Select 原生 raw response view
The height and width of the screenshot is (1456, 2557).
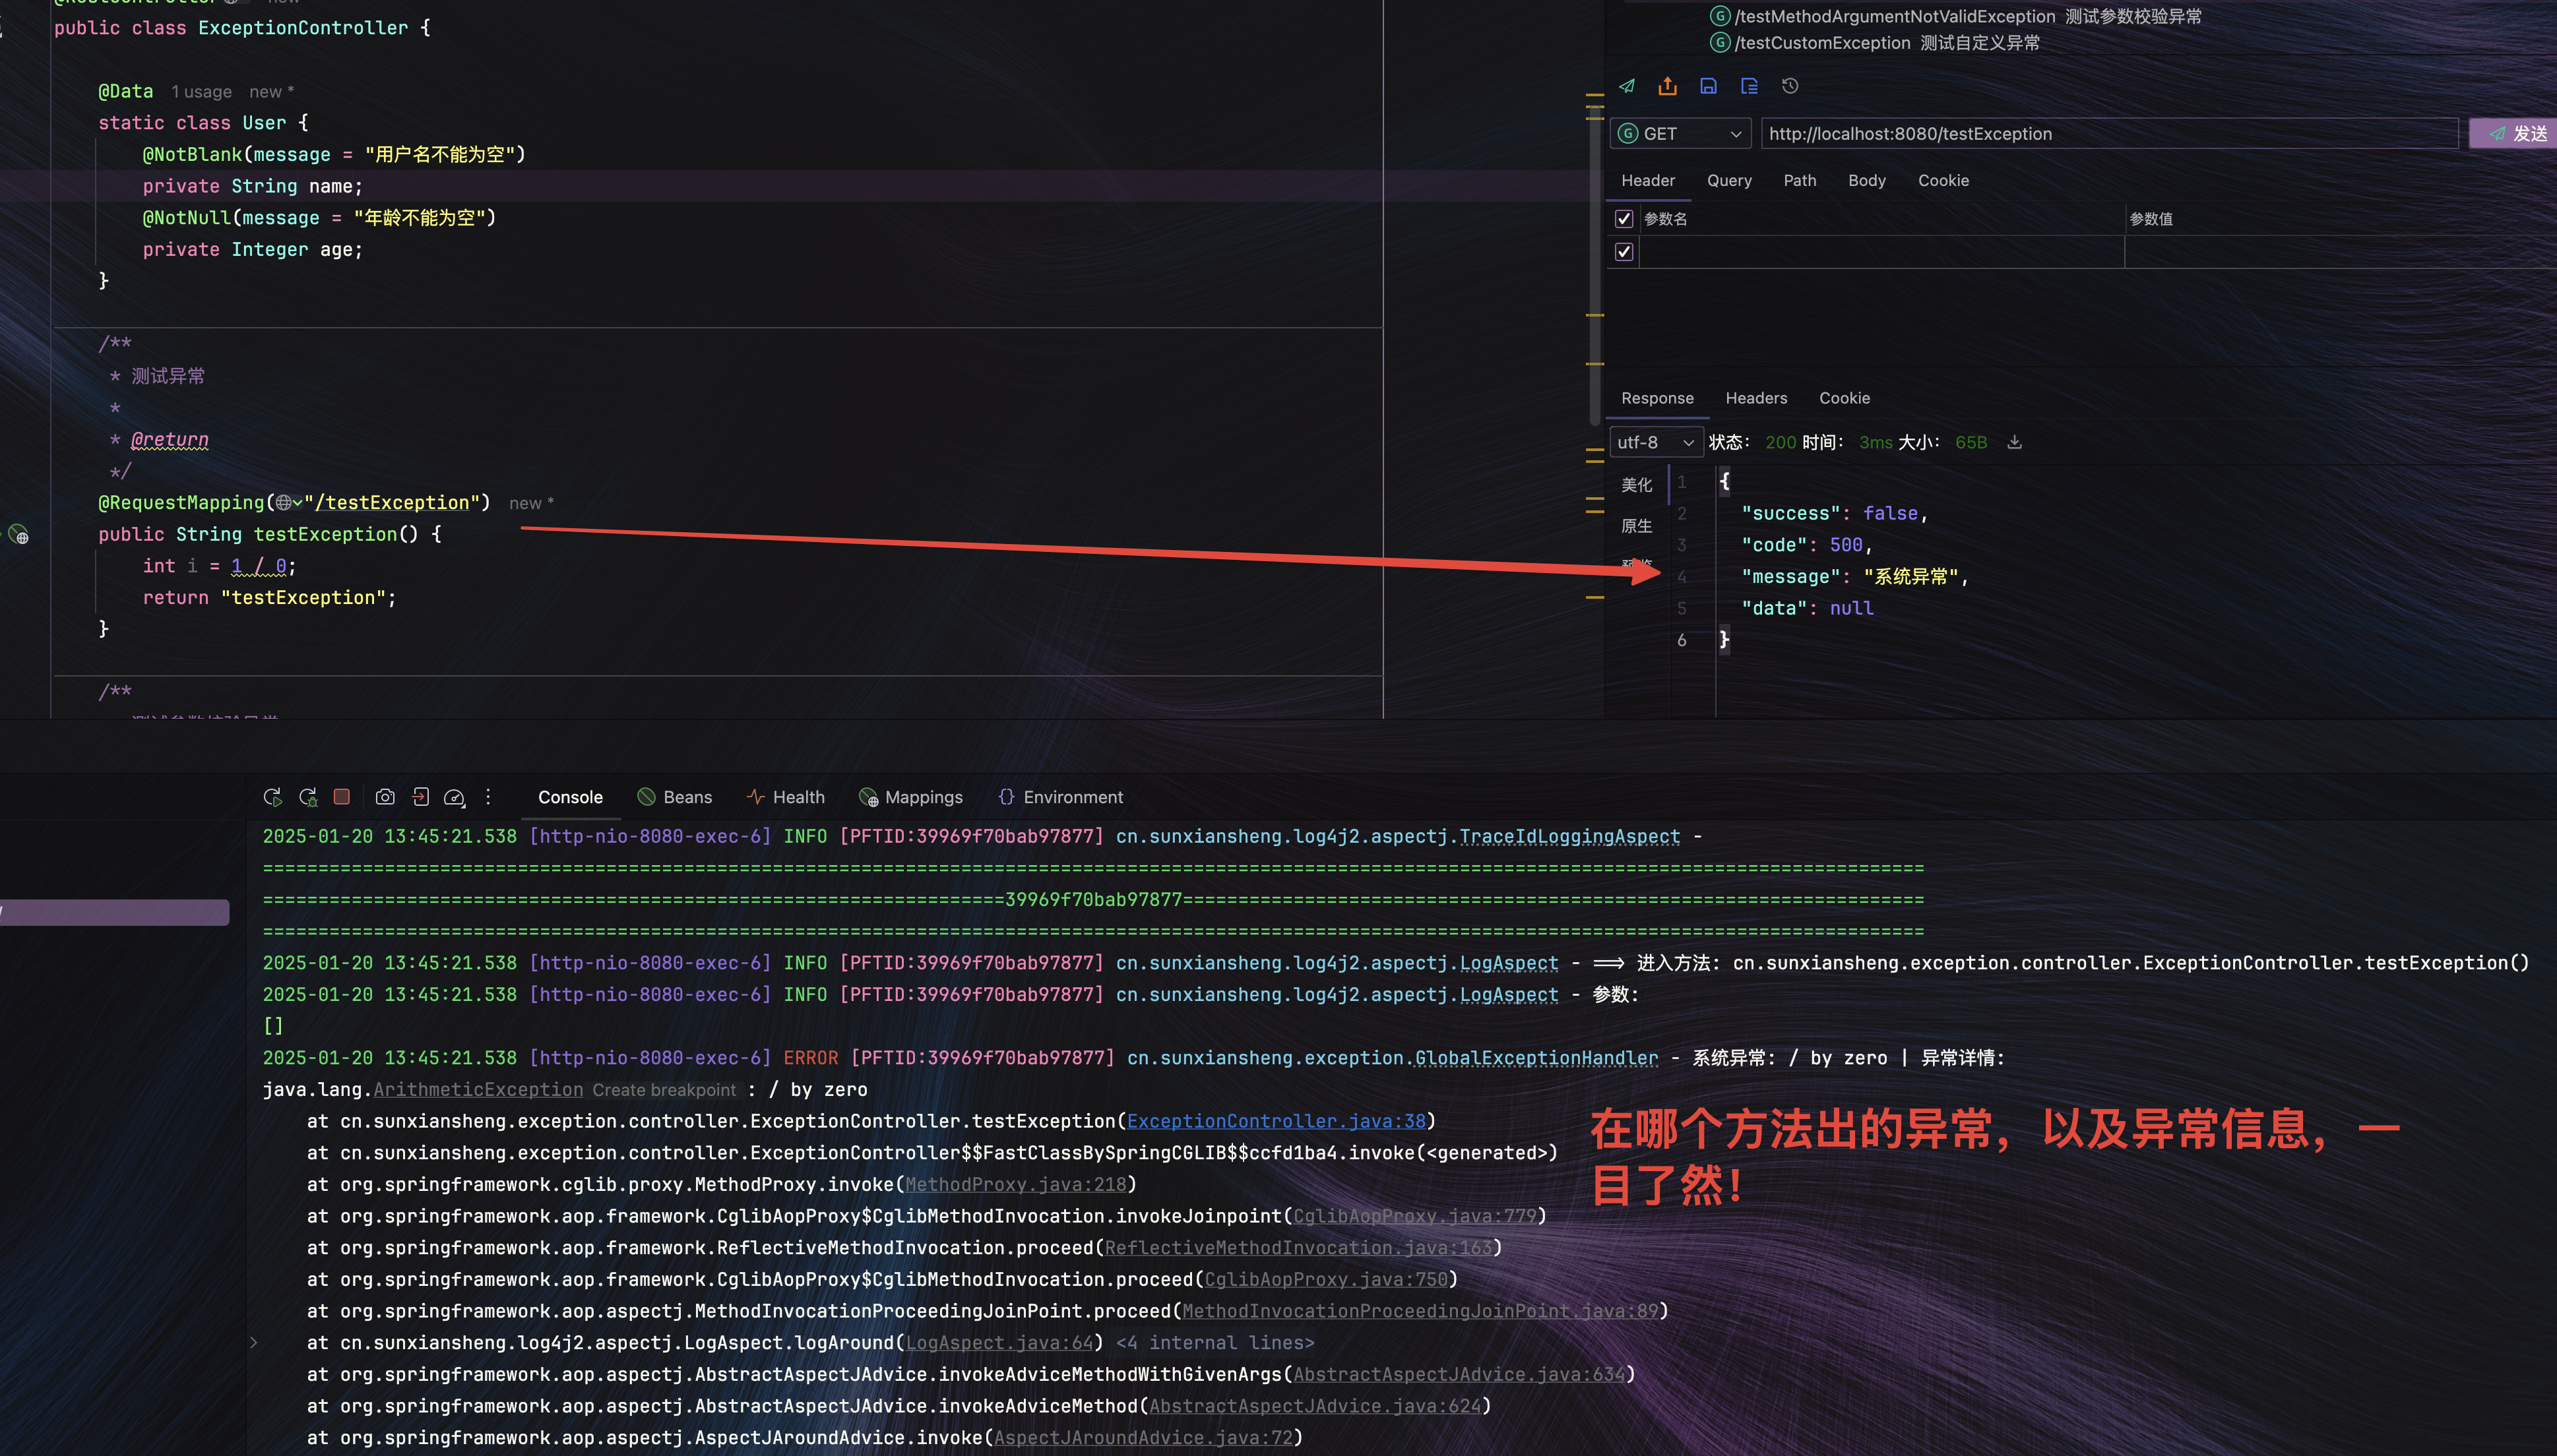pos(1637,526)
